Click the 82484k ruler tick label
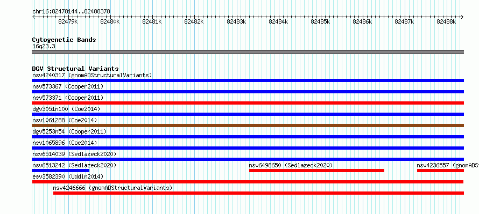This screenshot has height=214, width=479. coord(278,21)
